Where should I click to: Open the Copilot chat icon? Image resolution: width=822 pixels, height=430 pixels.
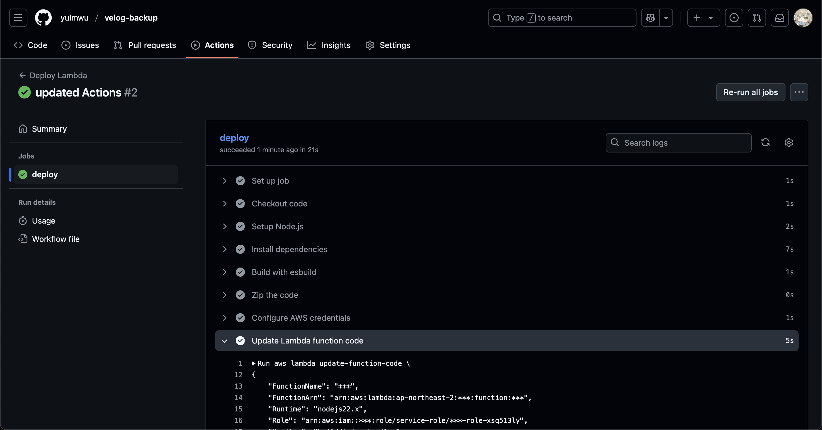click(x=650, y=17)
